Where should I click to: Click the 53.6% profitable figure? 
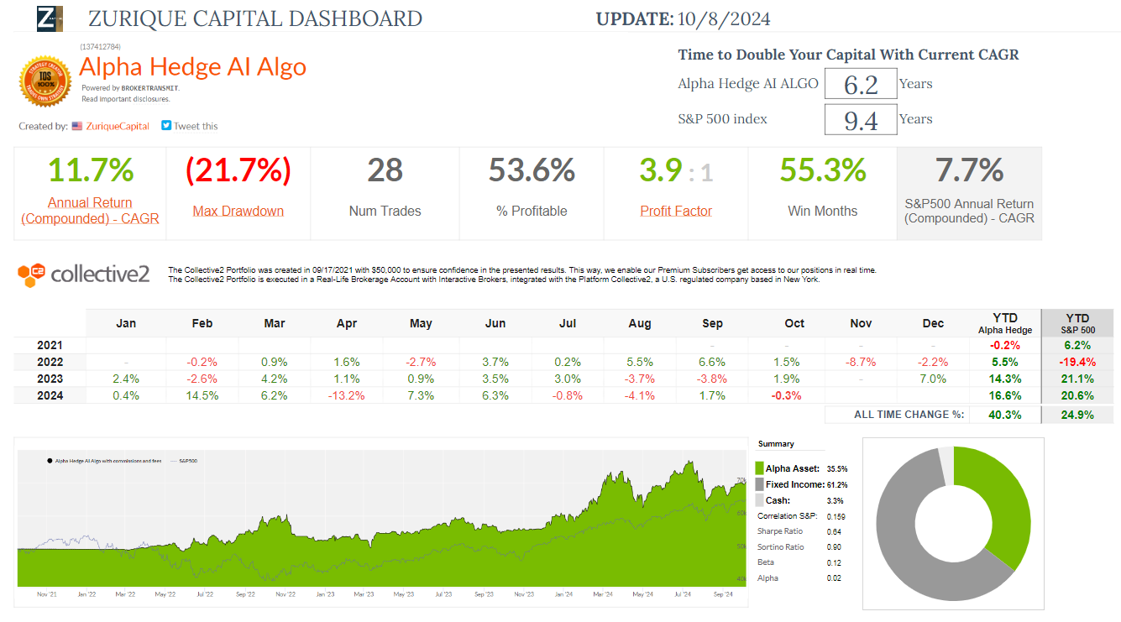(532, 170)
